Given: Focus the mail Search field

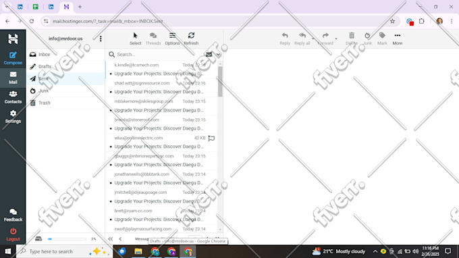Looking at the screenshot, I should [159, 55].
